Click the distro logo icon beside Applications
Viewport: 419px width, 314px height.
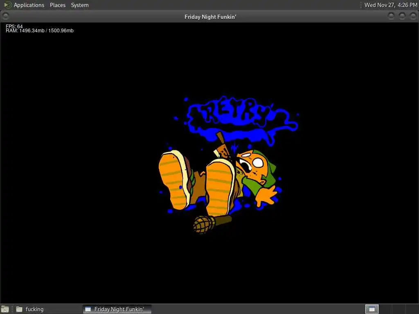pos(7,5)
